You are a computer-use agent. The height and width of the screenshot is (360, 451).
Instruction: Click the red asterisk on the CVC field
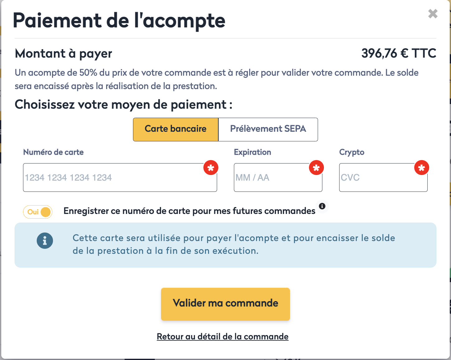tap(421, 168)
